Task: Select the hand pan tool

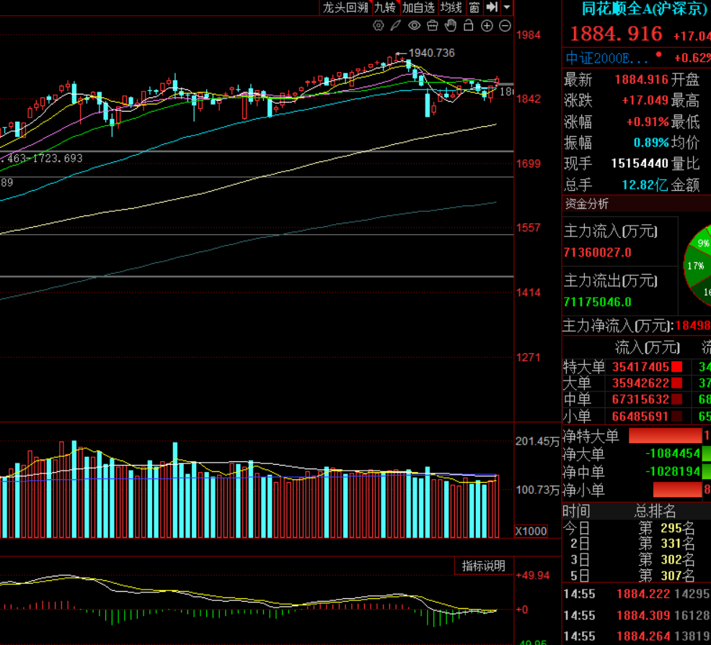Action: click(451, 26)
